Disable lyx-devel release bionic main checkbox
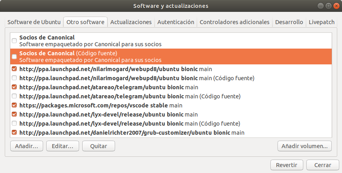The image size is (342, 173). pos(14,115)
